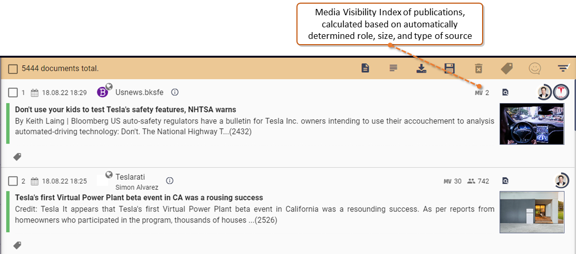
Task: Open the filter sort icon
Action: [x=563, y=68]
